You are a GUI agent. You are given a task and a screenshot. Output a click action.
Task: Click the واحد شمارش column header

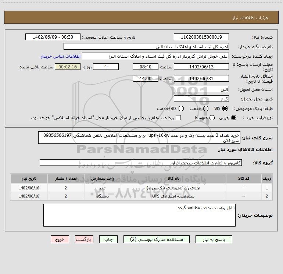[102, 178]
